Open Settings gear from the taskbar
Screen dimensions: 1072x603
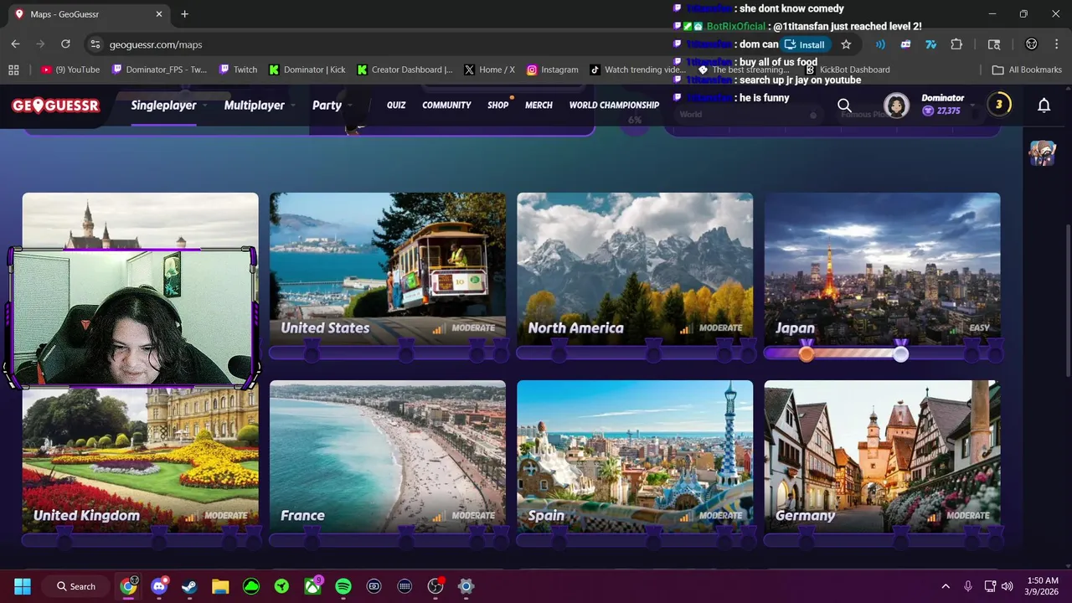pyautogui.click(x=466, y=586)
